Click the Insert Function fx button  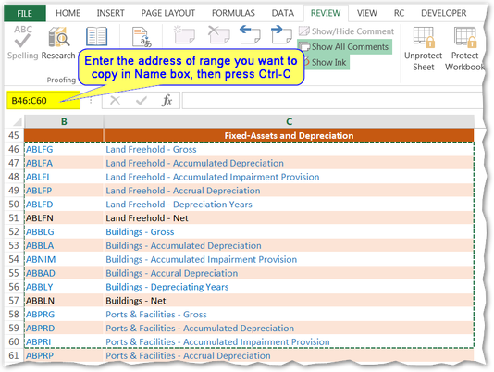167,101
